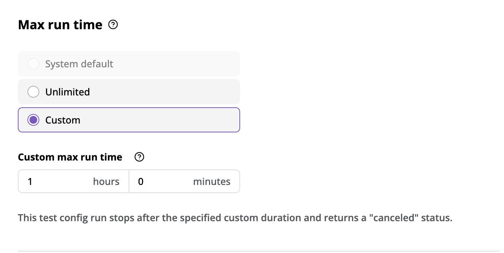This screenshot has height=253, width=504.
Task: Click the "Max run time" section heading
Action: pos(60,25)
